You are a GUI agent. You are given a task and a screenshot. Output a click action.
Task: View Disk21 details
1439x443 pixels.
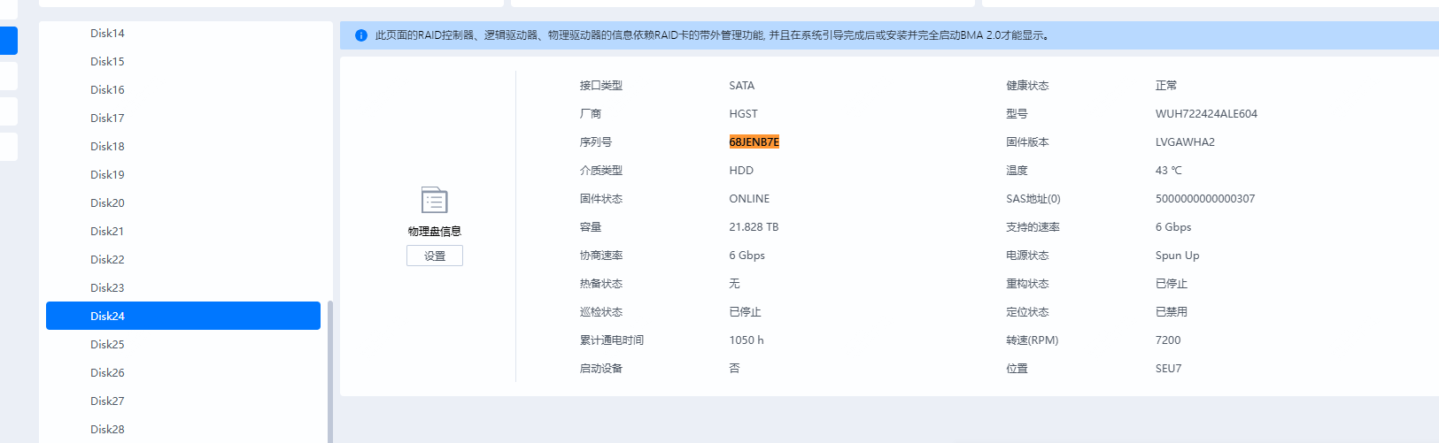[107, 232]
